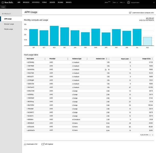Image resolution: width=156 pixels, height=153 pixels.
Task: Select host name i-469dfac8
Action: coord(30,123)
